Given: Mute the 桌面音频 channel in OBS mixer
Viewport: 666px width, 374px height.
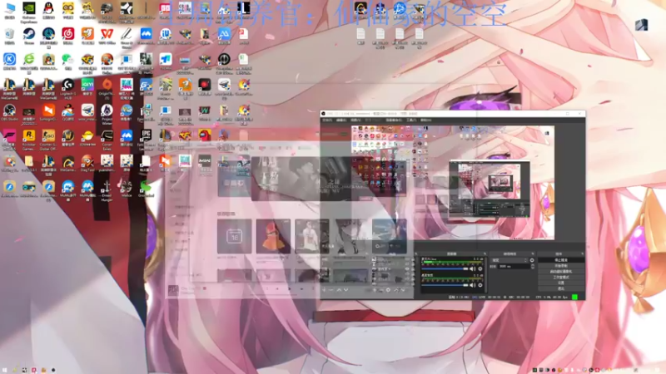Looking at the screenshot, I should 471,285.
